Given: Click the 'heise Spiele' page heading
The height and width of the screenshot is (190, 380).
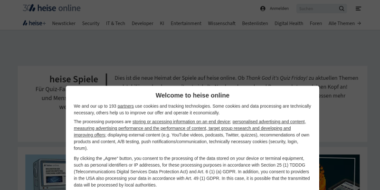Looking at the screenshot, I should pos(74,79).
